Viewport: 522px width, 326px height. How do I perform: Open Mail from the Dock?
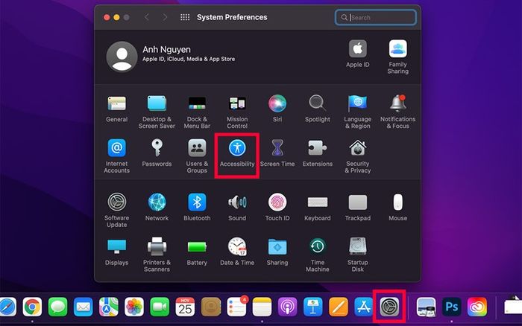[x=83, y=307]
